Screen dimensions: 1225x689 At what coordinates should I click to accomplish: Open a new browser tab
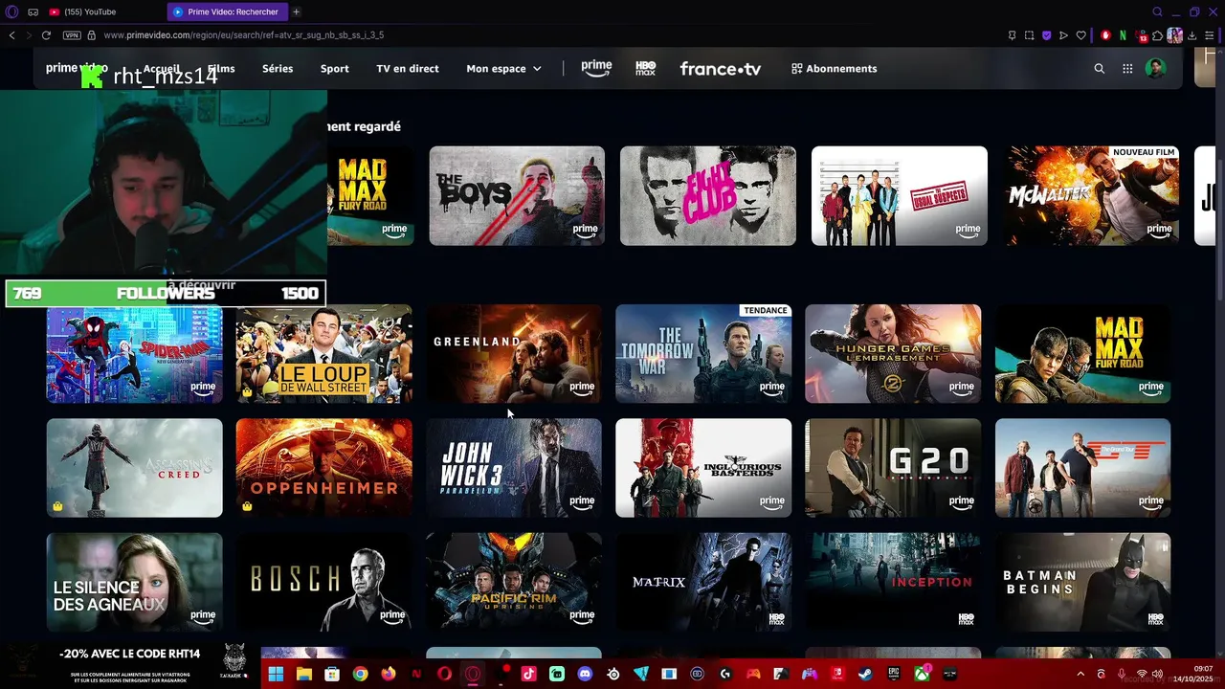[x=296, y=11]
